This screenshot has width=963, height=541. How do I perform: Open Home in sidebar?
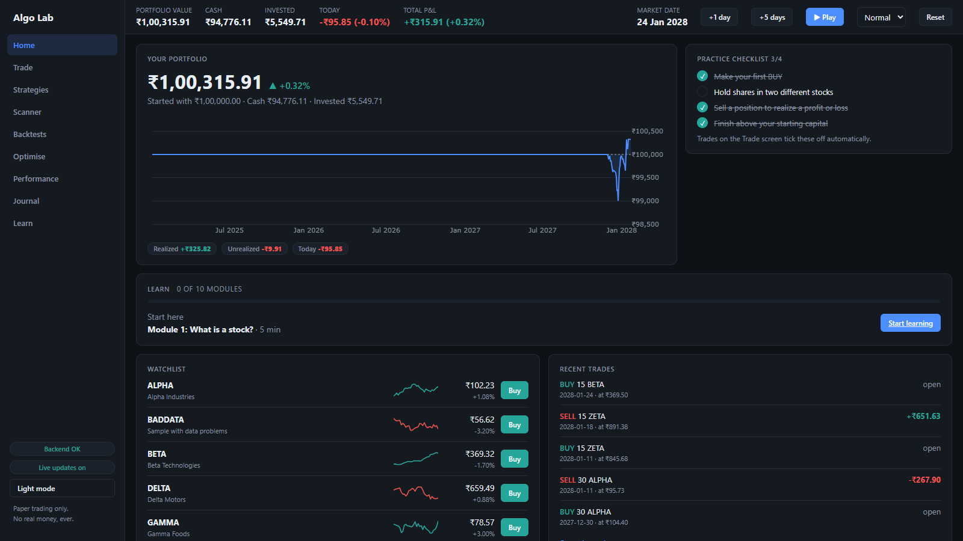tap(62, 45)
